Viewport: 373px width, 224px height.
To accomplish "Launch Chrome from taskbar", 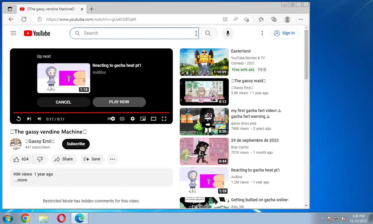I will 25,218.
